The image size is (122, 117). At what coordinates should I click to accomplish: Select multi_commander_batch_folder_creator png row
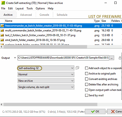[61, 31]
